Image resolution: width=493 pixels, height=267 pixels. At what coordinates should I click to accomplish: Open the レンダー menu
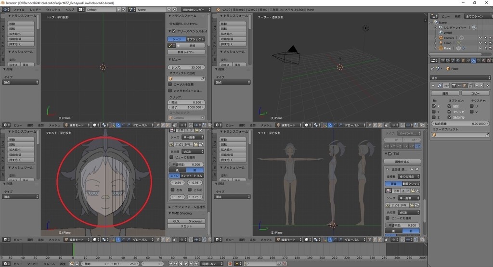[35, 10]
